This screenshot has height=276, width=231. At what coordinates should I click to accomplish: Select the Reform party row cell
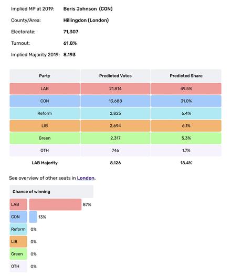point(45,113)
